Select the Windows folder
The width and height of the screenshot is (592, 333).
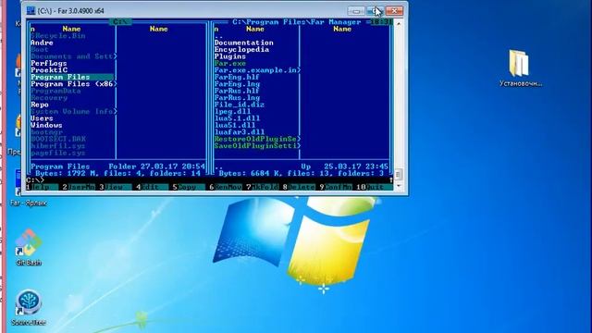[46, 125]
